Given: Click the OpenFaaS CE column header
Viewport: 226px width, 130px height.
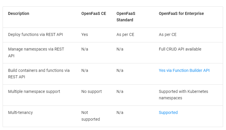Looking at the screenshot, I should pos(94,13).
